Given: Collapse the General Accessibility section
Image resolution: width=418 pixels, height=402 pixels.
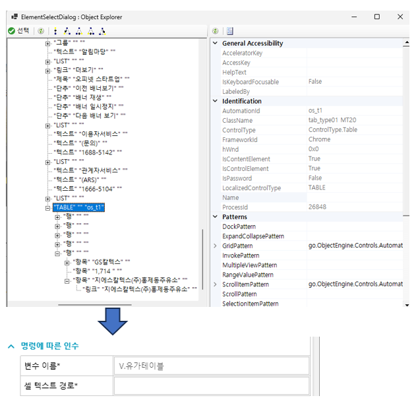Looking at the screenshot, I should click(215, 43).
